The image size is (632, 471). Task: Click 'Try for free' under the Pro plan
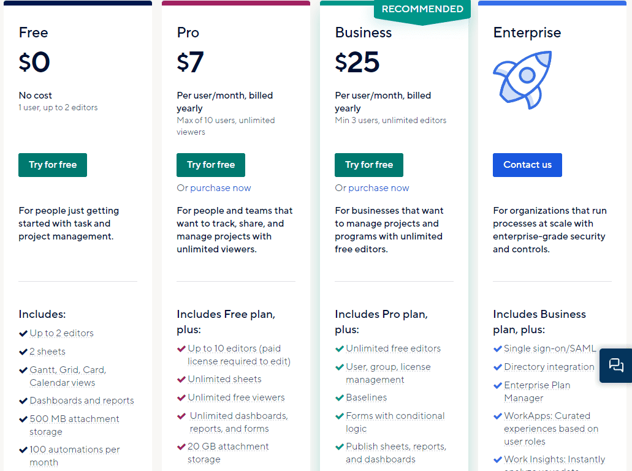pos(210,165)
